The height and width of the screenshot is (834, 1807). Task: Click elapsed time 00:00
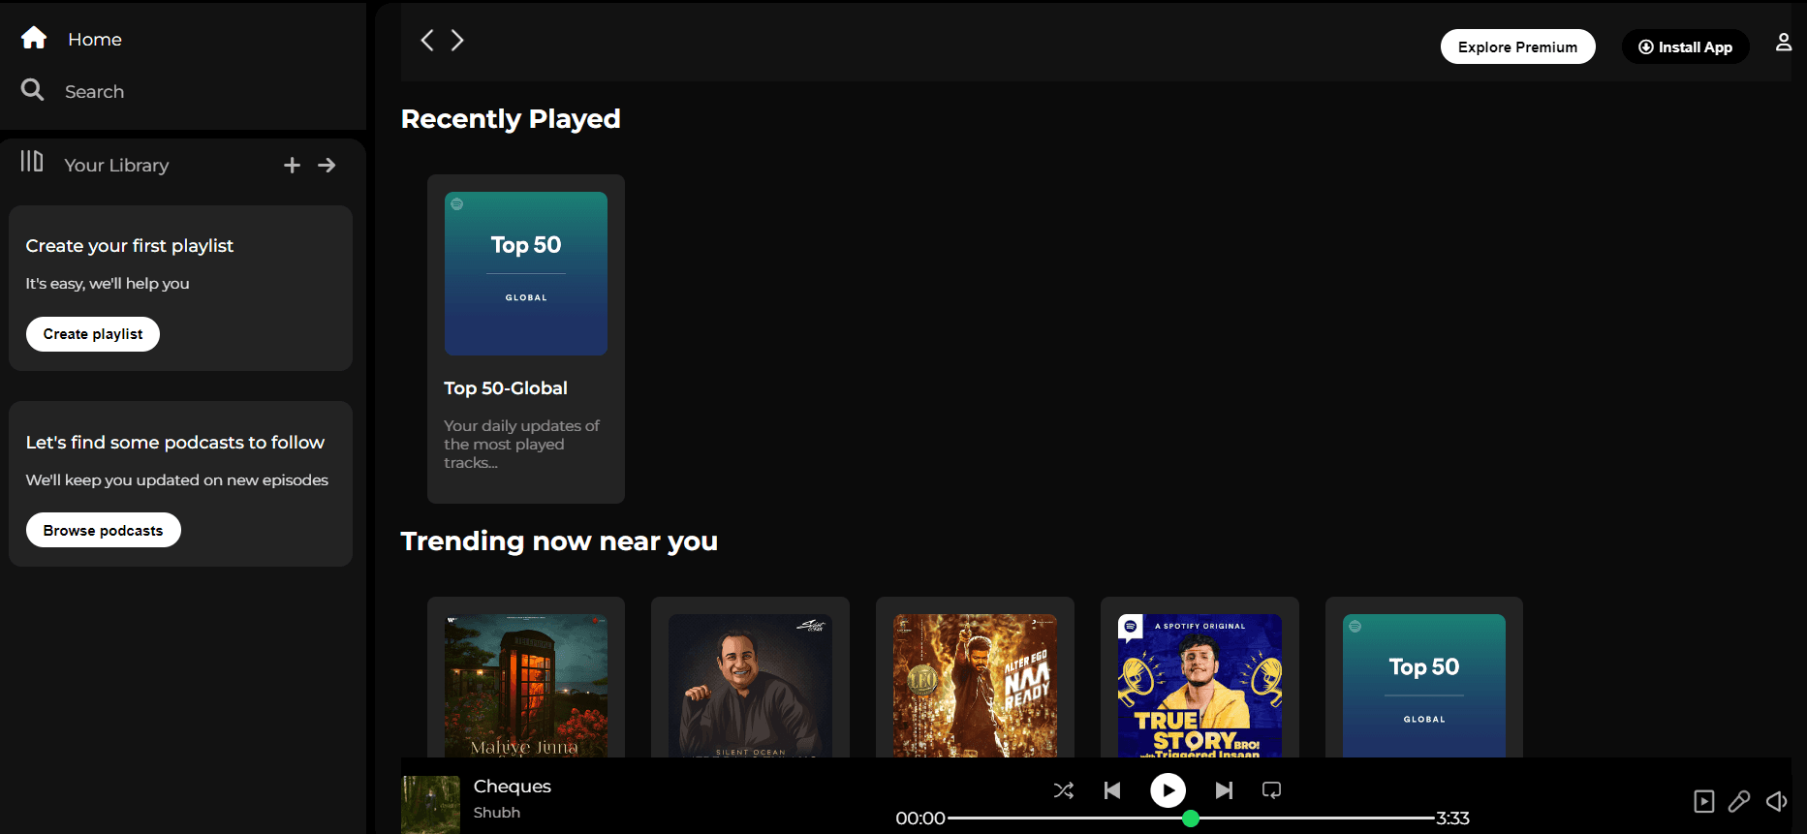point(920,819)
